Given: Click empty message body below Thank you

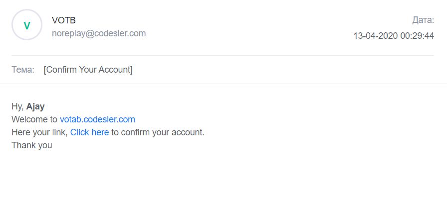Looking at the screenshot, I should coord(223,174).
